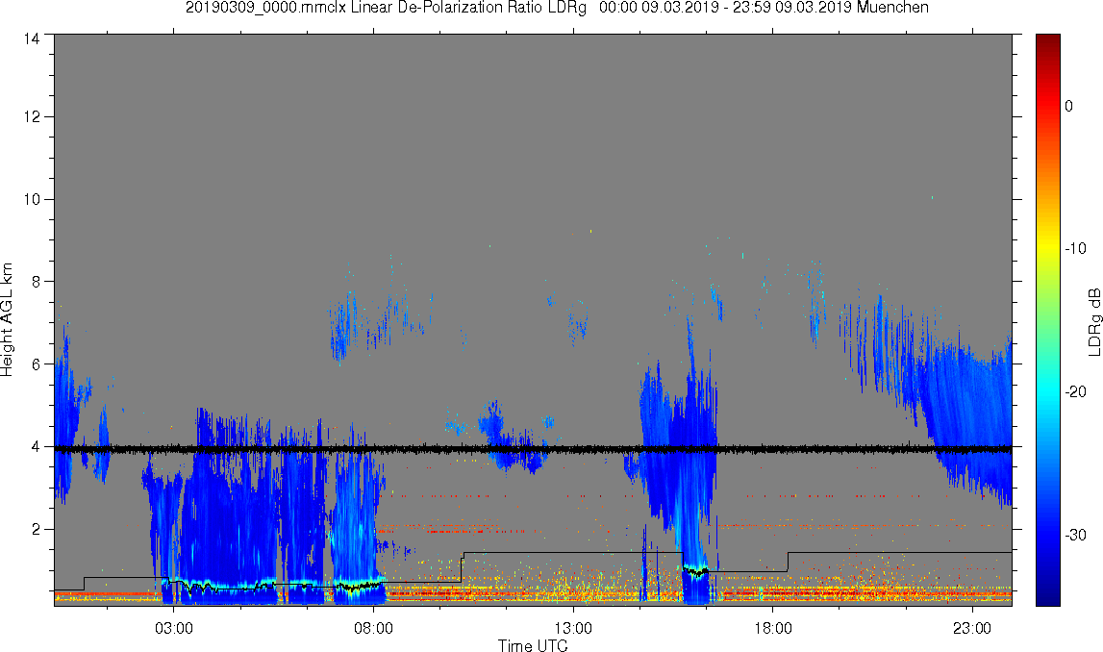Screen dimensions: 1103x652
Task: Click the plot title text at top
Action: (557, 8)
